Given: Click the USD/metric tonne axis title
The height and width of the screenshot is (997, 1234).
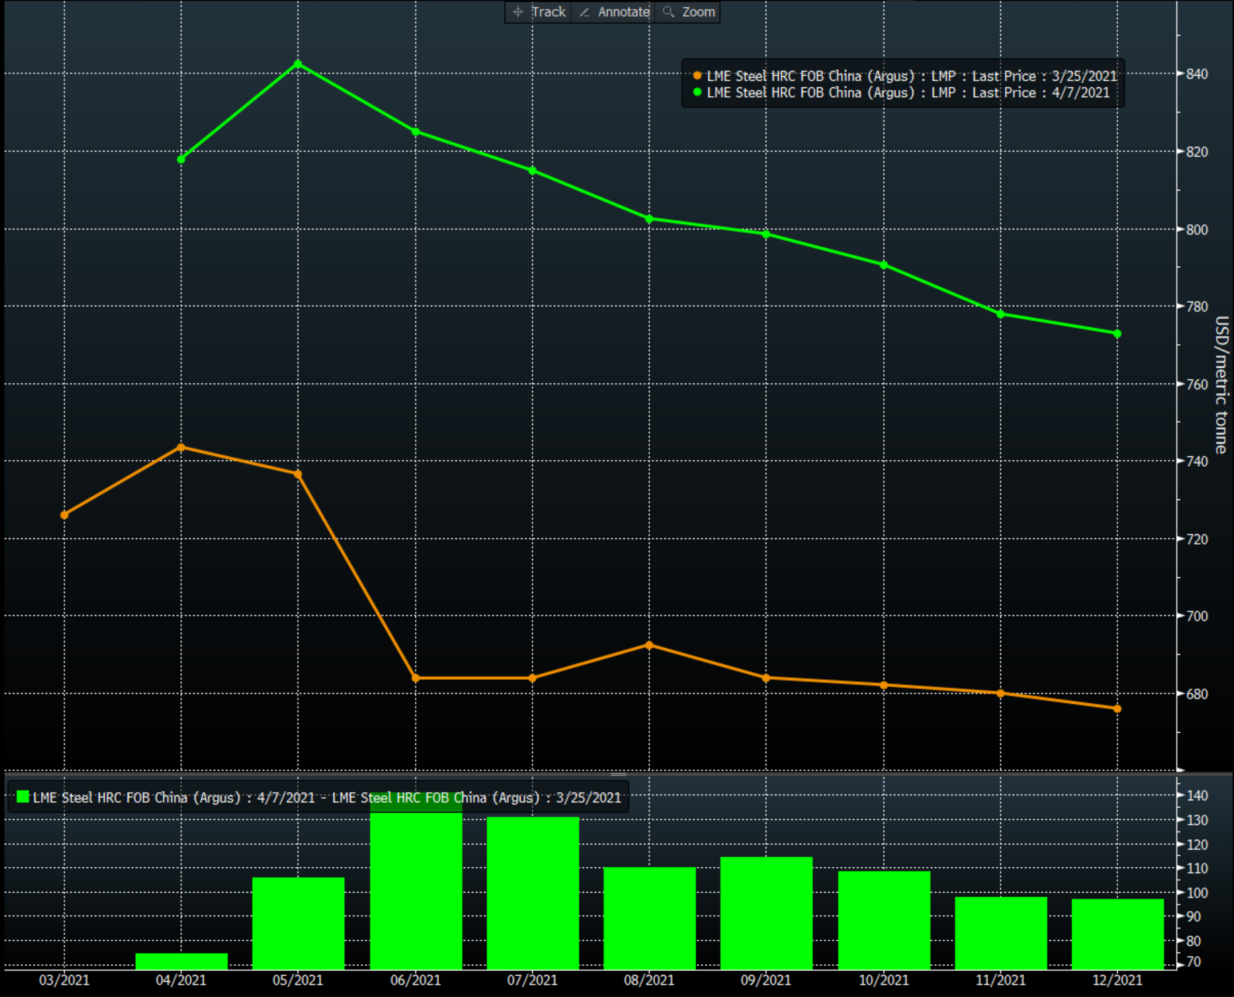Looking at the screenshot, I should pos(1220,385).
